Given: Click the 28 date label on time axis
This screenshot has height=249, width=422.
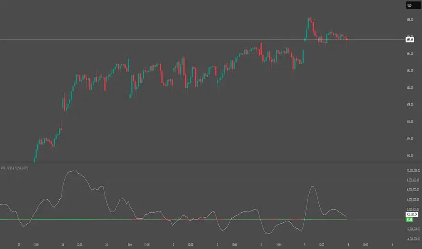Looking at the screenshot, I should (x=106, y=244).
